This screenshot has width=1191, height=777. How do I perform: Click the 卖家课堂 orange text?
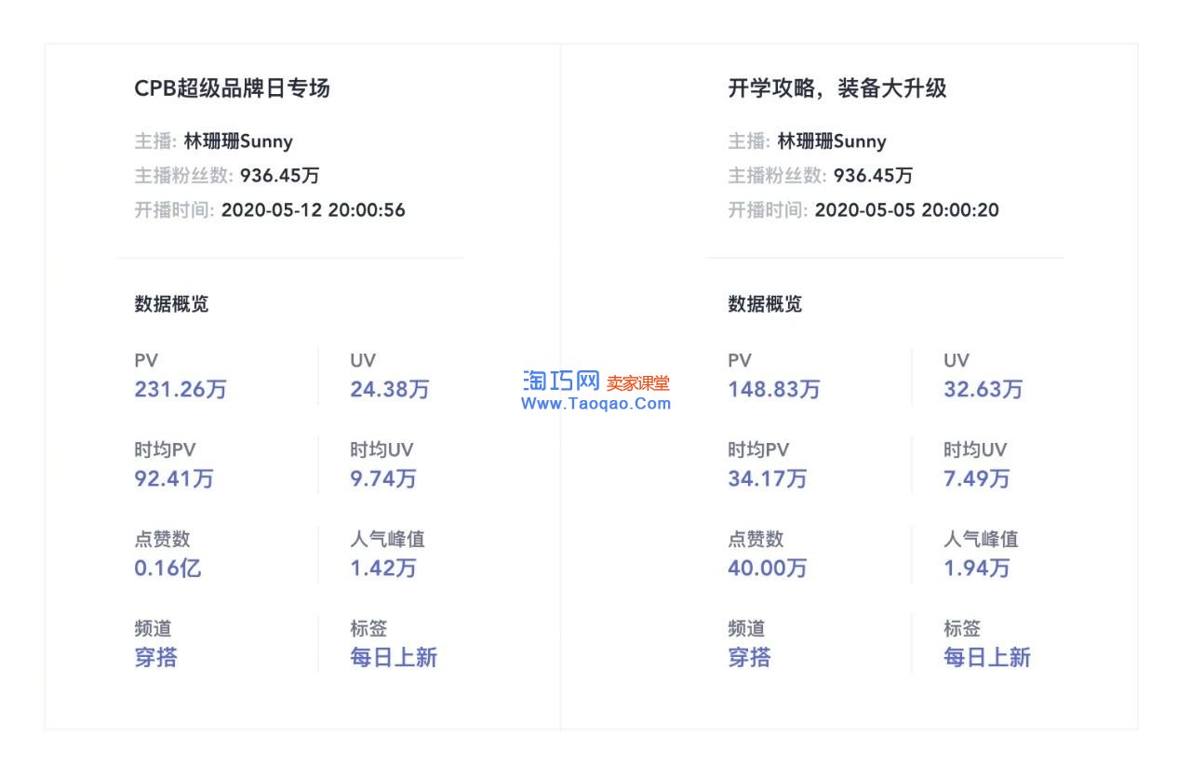pos(638,382)
